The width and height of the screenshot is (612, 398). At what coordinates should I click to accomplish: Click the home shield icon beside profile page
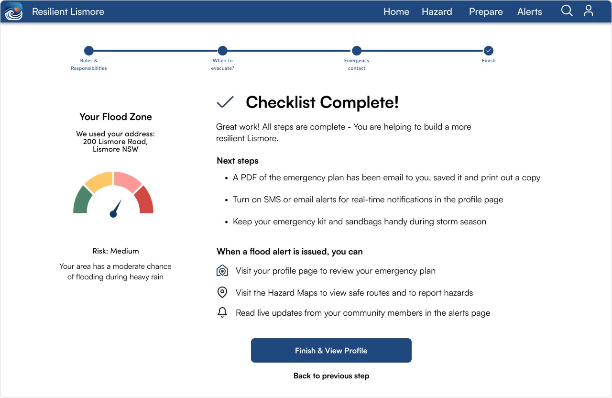point(222,271)
